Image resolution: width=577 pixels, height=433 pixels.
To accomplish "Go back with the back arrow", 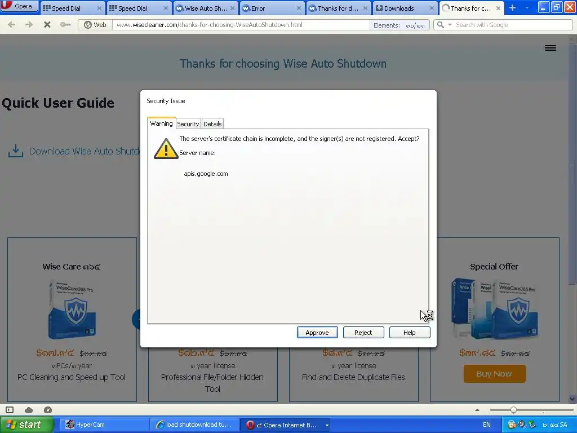I will tap(11, 25).
